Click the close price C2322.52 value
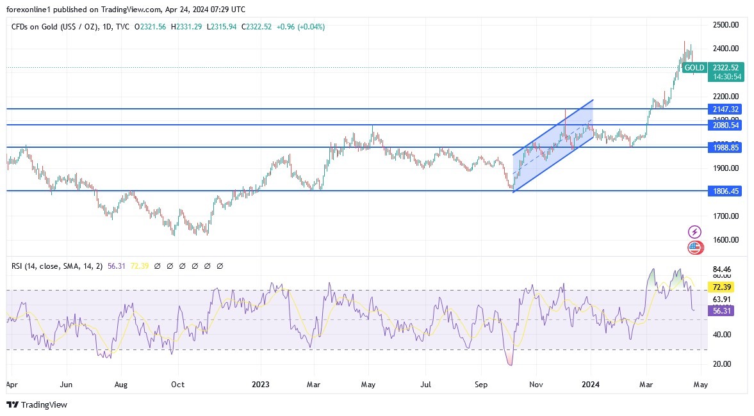The height and width of the screenshot is (416, 754). pyautogui.click(x=256, y=27)
